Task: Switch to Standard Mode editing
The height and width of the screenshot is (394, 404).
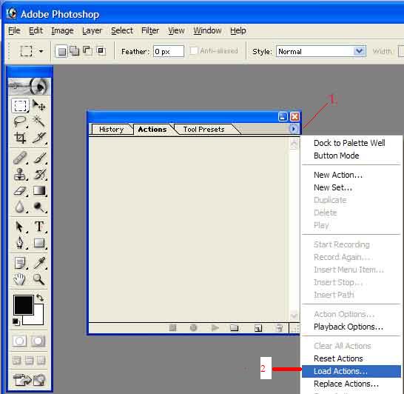Action: (x=19, y=341)
